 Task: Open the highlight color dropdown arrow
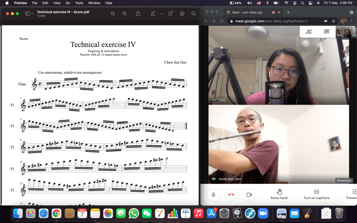pyautogui.click(x=161, y=14)
